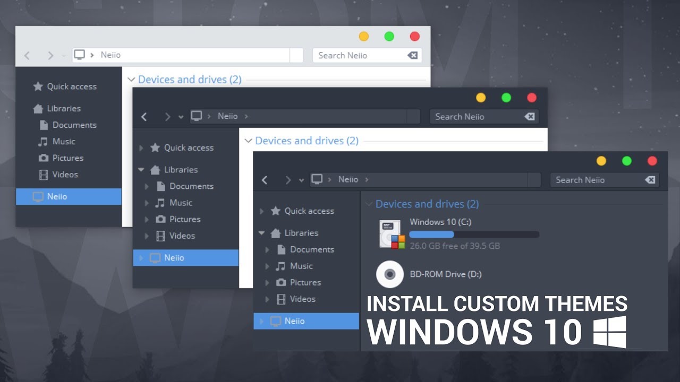
Task: Click Videos film icon in the front window
Action: click(x=281, y=299)
